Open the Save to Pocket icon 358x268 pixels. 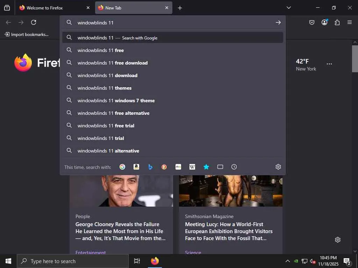[312, 22]
